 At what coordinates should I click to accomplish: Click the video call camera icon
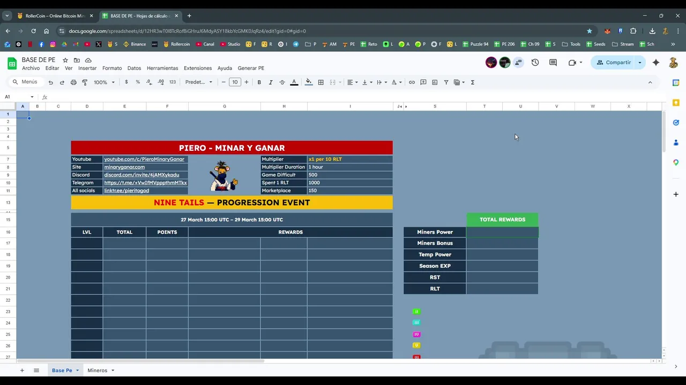click(572, 63)
